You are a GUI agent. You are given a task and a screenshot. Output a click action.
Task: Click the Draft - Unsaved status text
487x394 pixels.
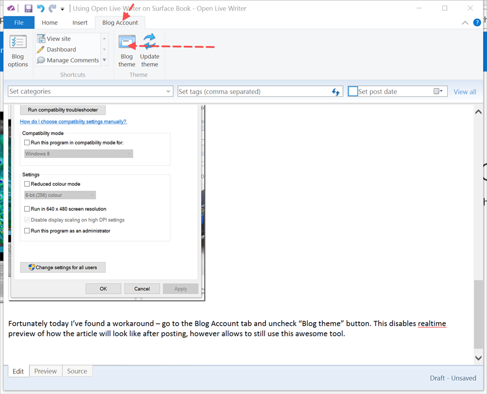coord(453,378)
